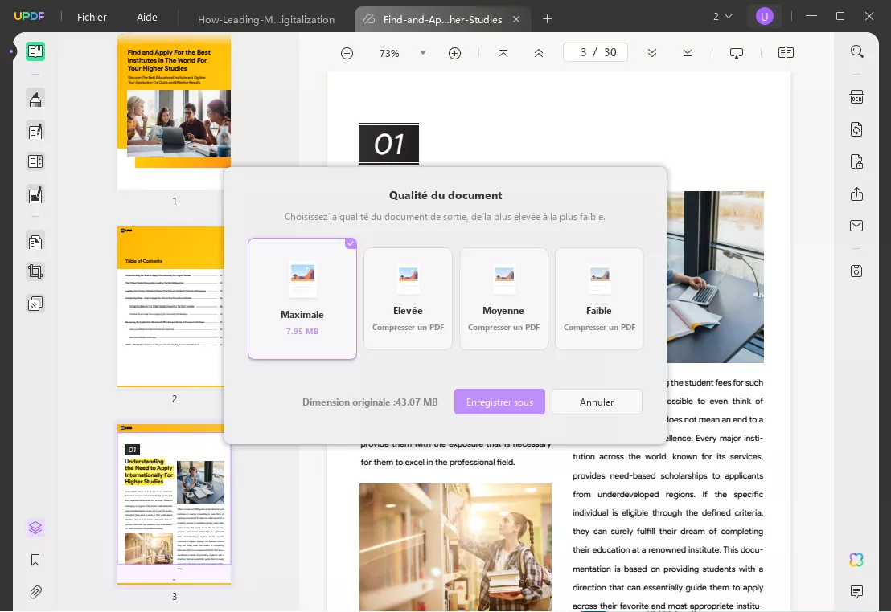Open the Protect PDF lock icon

857,161
